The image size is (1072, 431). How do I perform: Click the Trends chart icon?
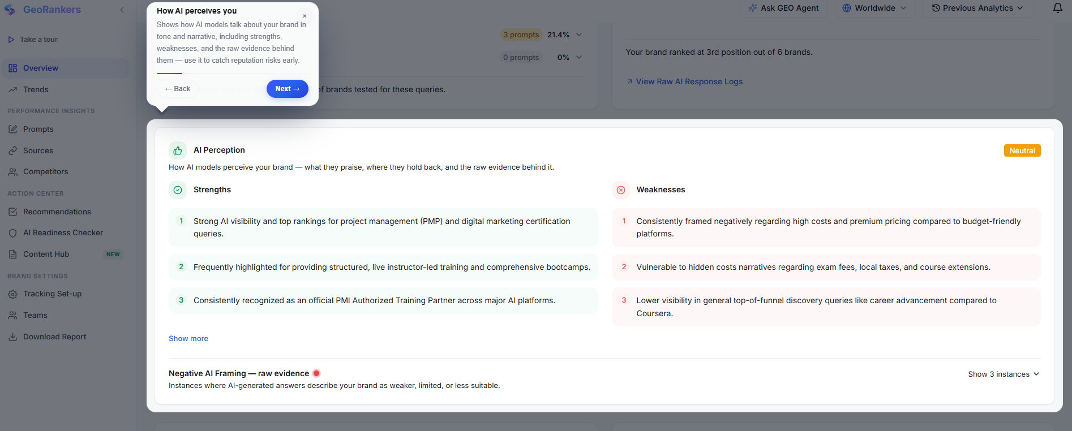click(12, 89)
